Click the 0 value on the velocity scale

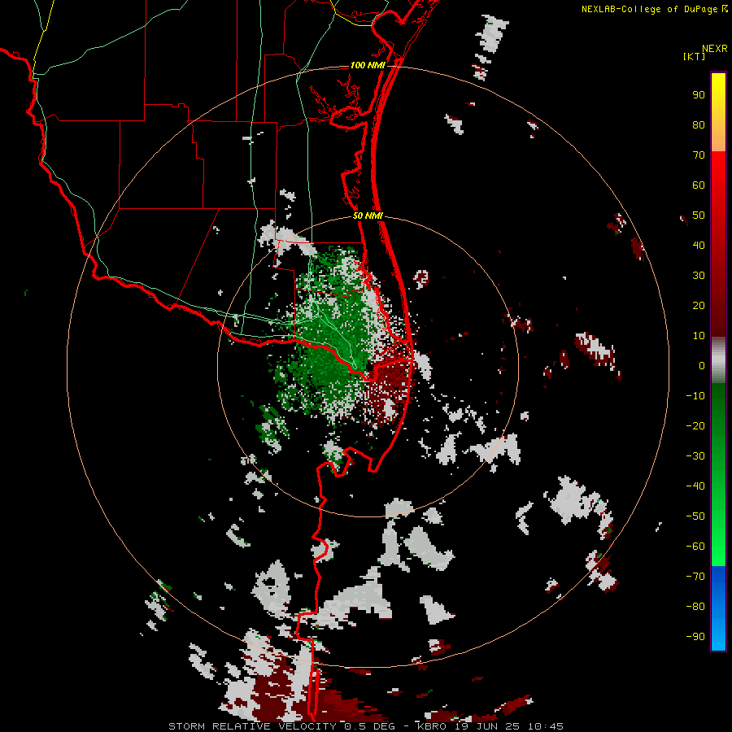coord(702,365)
